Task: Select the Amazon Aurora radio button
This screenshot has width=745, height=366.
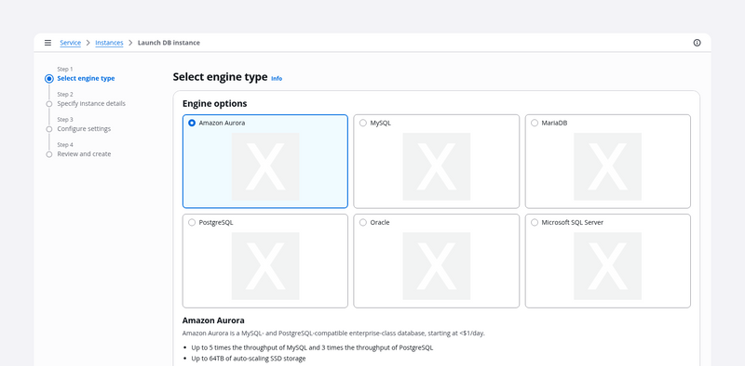Action: [192, 123]
